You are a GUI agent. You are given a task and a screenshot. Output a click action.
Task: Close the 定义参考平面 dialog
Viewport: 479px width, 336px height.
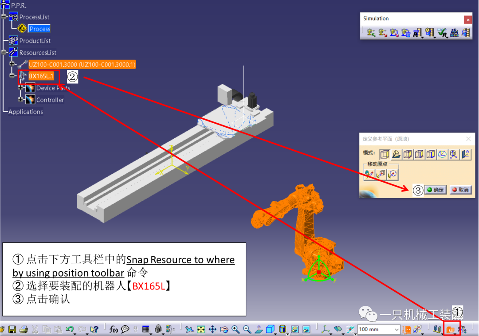click(468, 139)
